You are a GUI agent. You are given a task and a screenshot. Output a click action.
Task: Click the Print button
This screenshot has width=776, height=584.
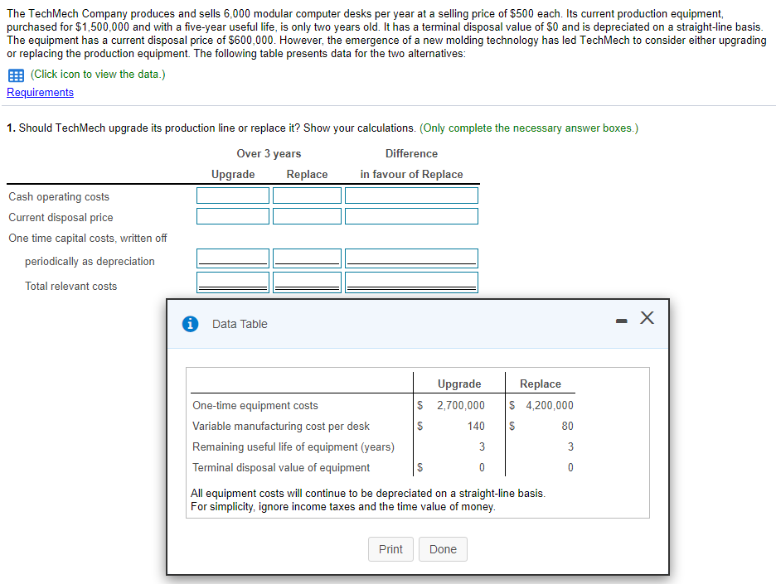coord(390,549)
